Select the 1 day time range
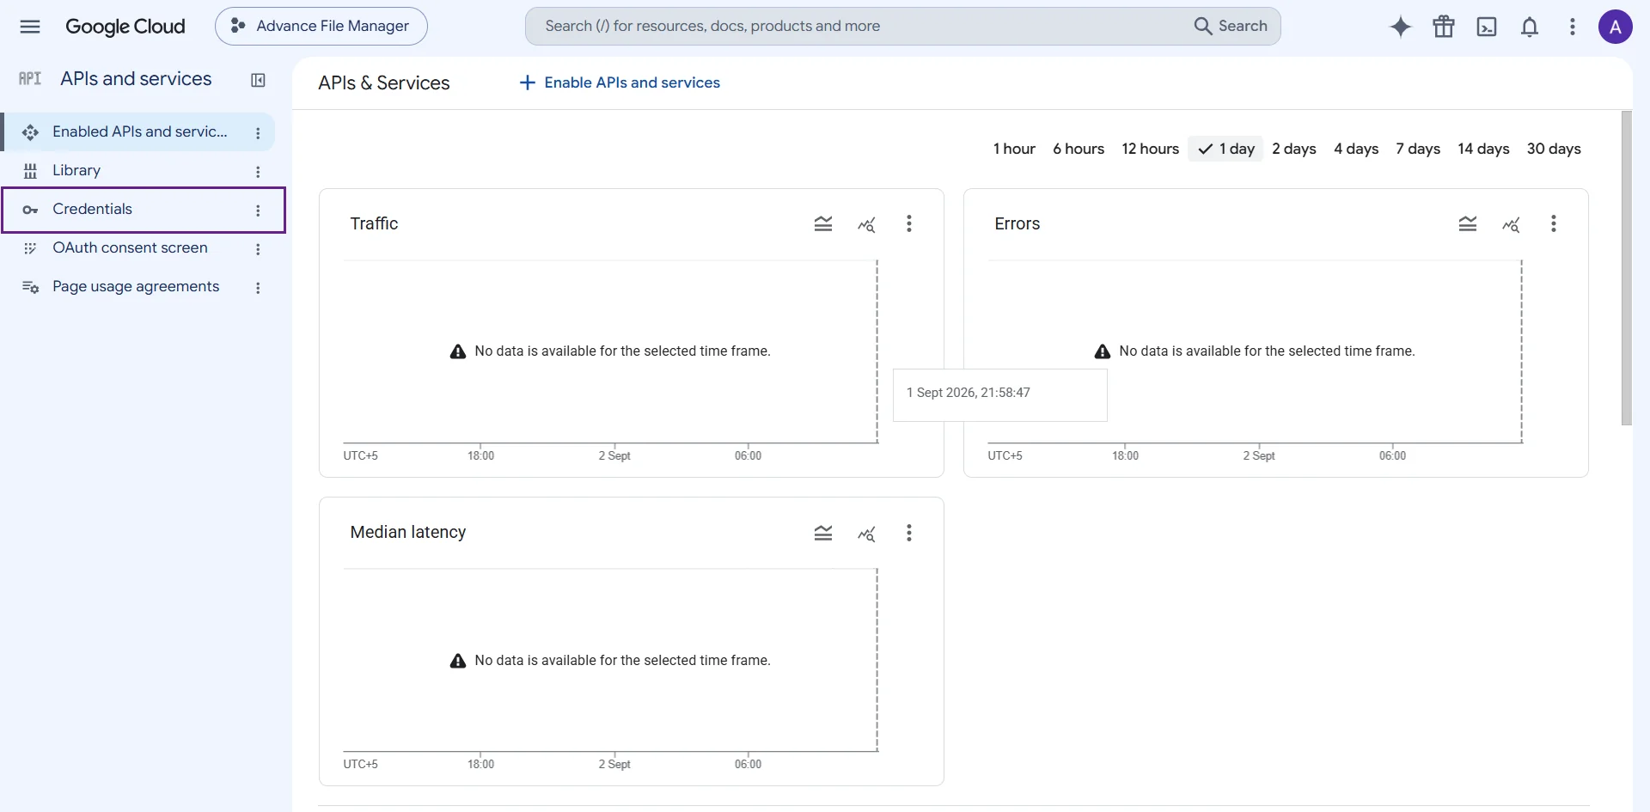This screenshot has width=1650, height=812. point(1226,149)
